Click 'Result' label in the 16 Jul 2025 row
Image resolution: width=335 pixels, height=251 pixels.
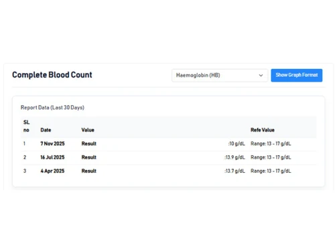89,157
